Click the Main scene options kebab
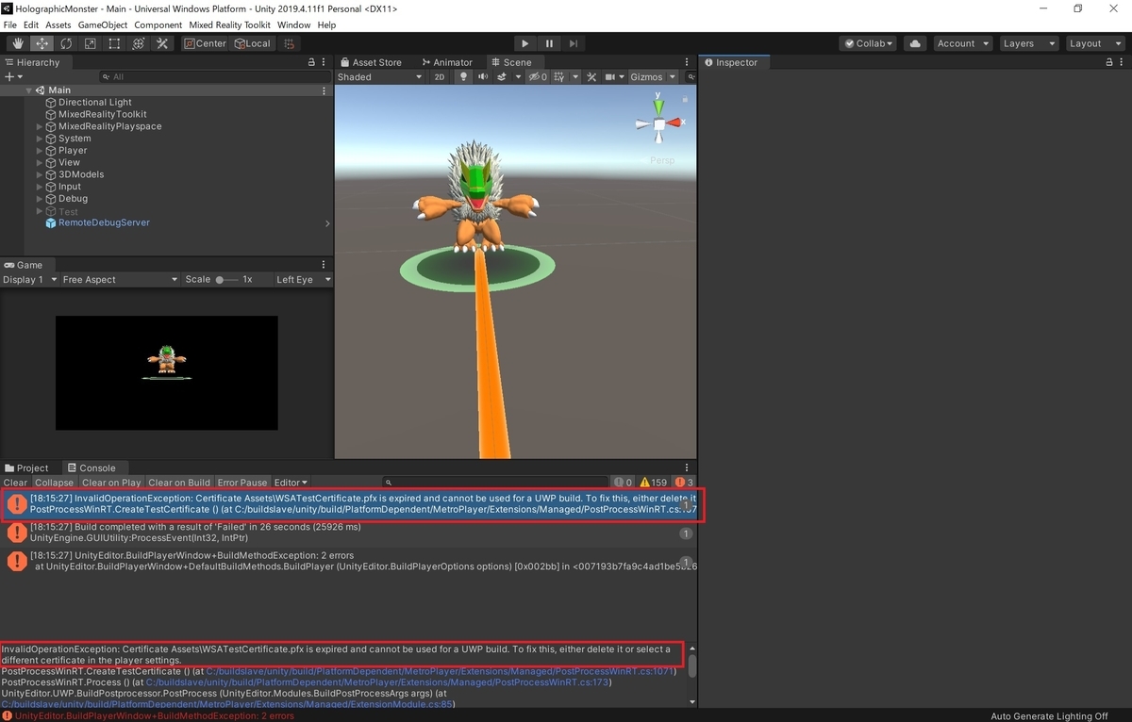 (x=325, y=90)
